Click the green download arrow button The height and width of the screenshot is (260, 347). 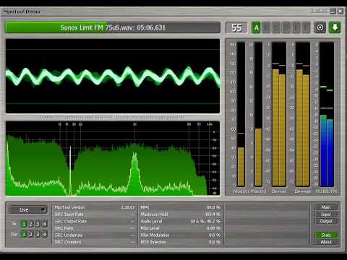[335, 27]
